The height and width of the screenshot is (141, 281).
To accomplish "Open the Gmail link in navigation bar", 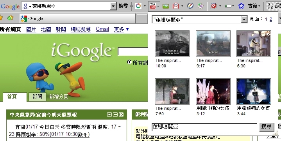I will coord(102,29).
